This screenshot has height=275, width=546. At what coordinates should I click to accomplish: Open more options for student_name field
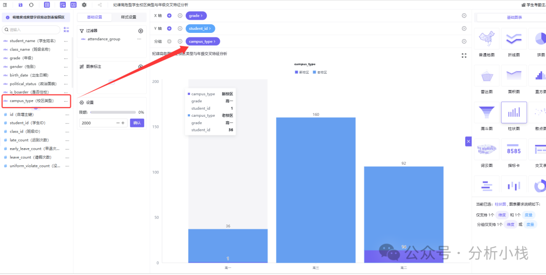(x=66, y=41)
